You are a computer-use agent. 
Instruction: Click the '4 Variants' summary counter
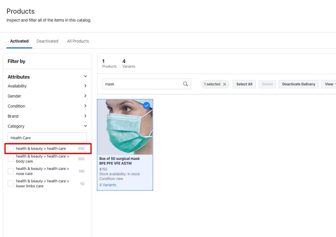[x=129, y=64]
